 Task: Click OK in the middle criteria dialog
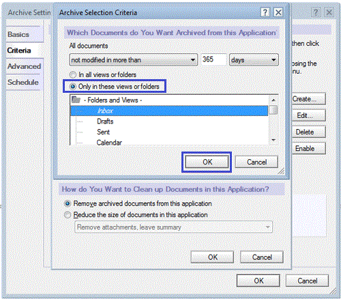[212, 257]
